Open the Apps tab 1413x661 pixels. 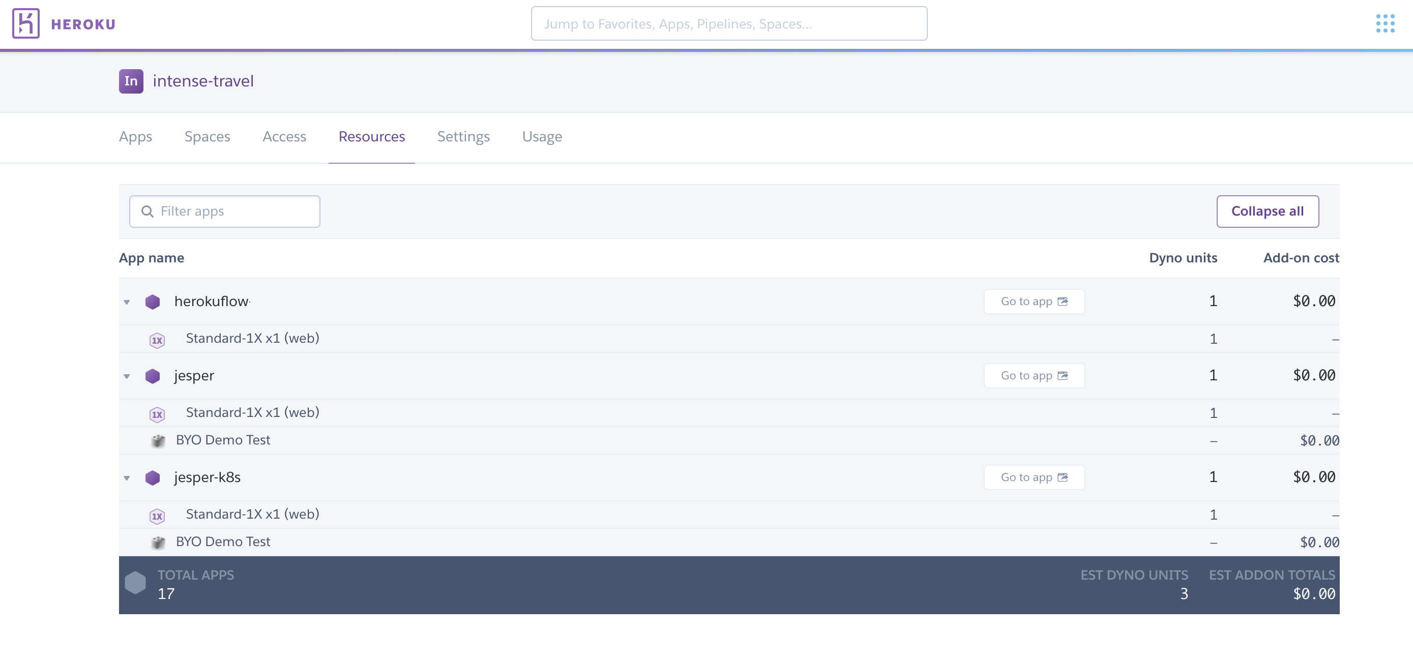(x=135, y=137)
